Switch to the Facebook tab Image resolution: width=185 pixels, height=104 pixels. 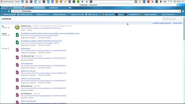point(12,8)
